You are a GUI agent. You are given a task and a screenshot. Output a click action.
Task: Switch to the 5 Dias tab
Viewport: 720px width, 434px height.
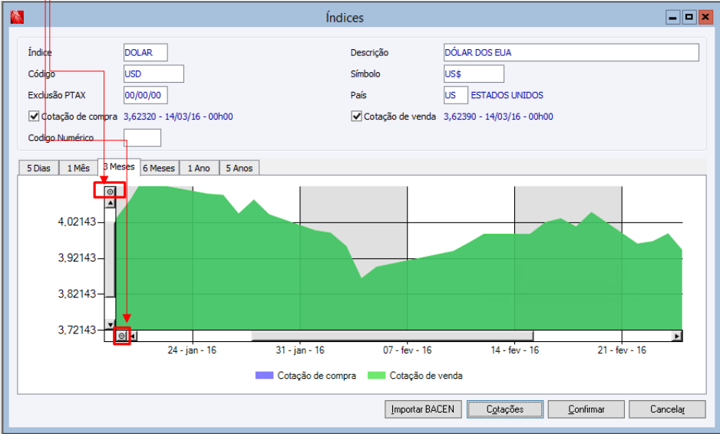(x=38, y=168)
